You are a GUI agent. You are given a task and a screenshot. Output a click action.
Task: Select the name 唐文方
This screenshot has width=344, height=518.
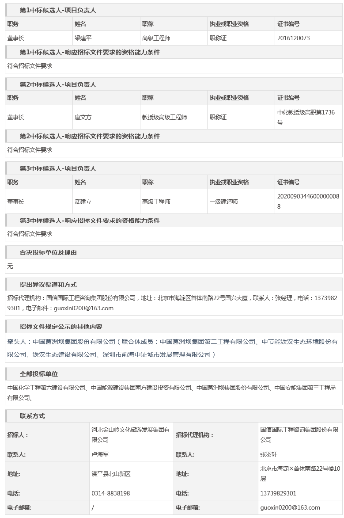(x=83, y=117)
